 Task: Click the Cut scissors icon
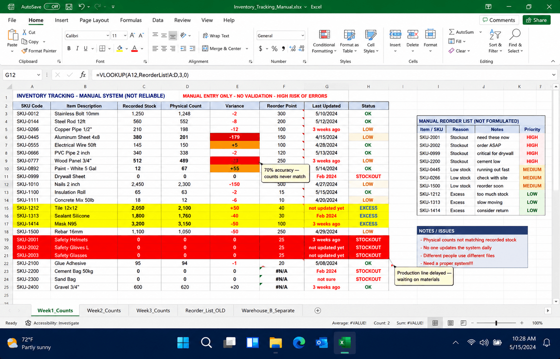[24, 32]
